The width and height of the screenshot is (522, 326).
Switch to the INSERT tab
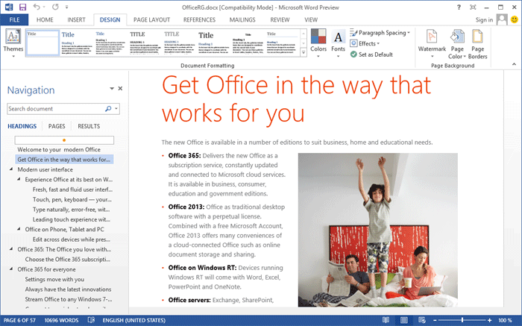click(76, 19)
